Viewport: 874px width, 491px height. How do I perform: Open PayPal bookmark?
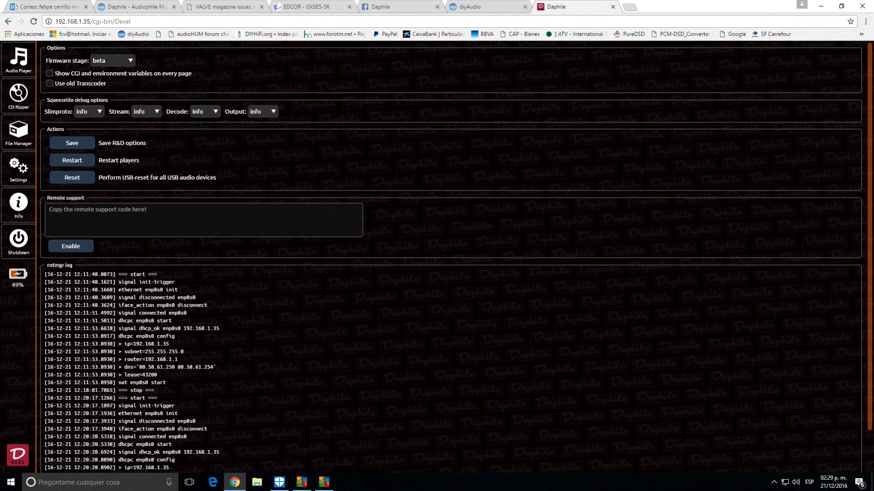pos(385,34)
